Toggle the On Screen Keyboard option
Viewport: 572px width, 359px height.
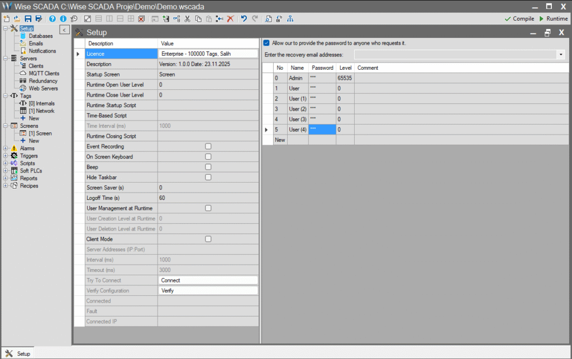pos(209,157)
